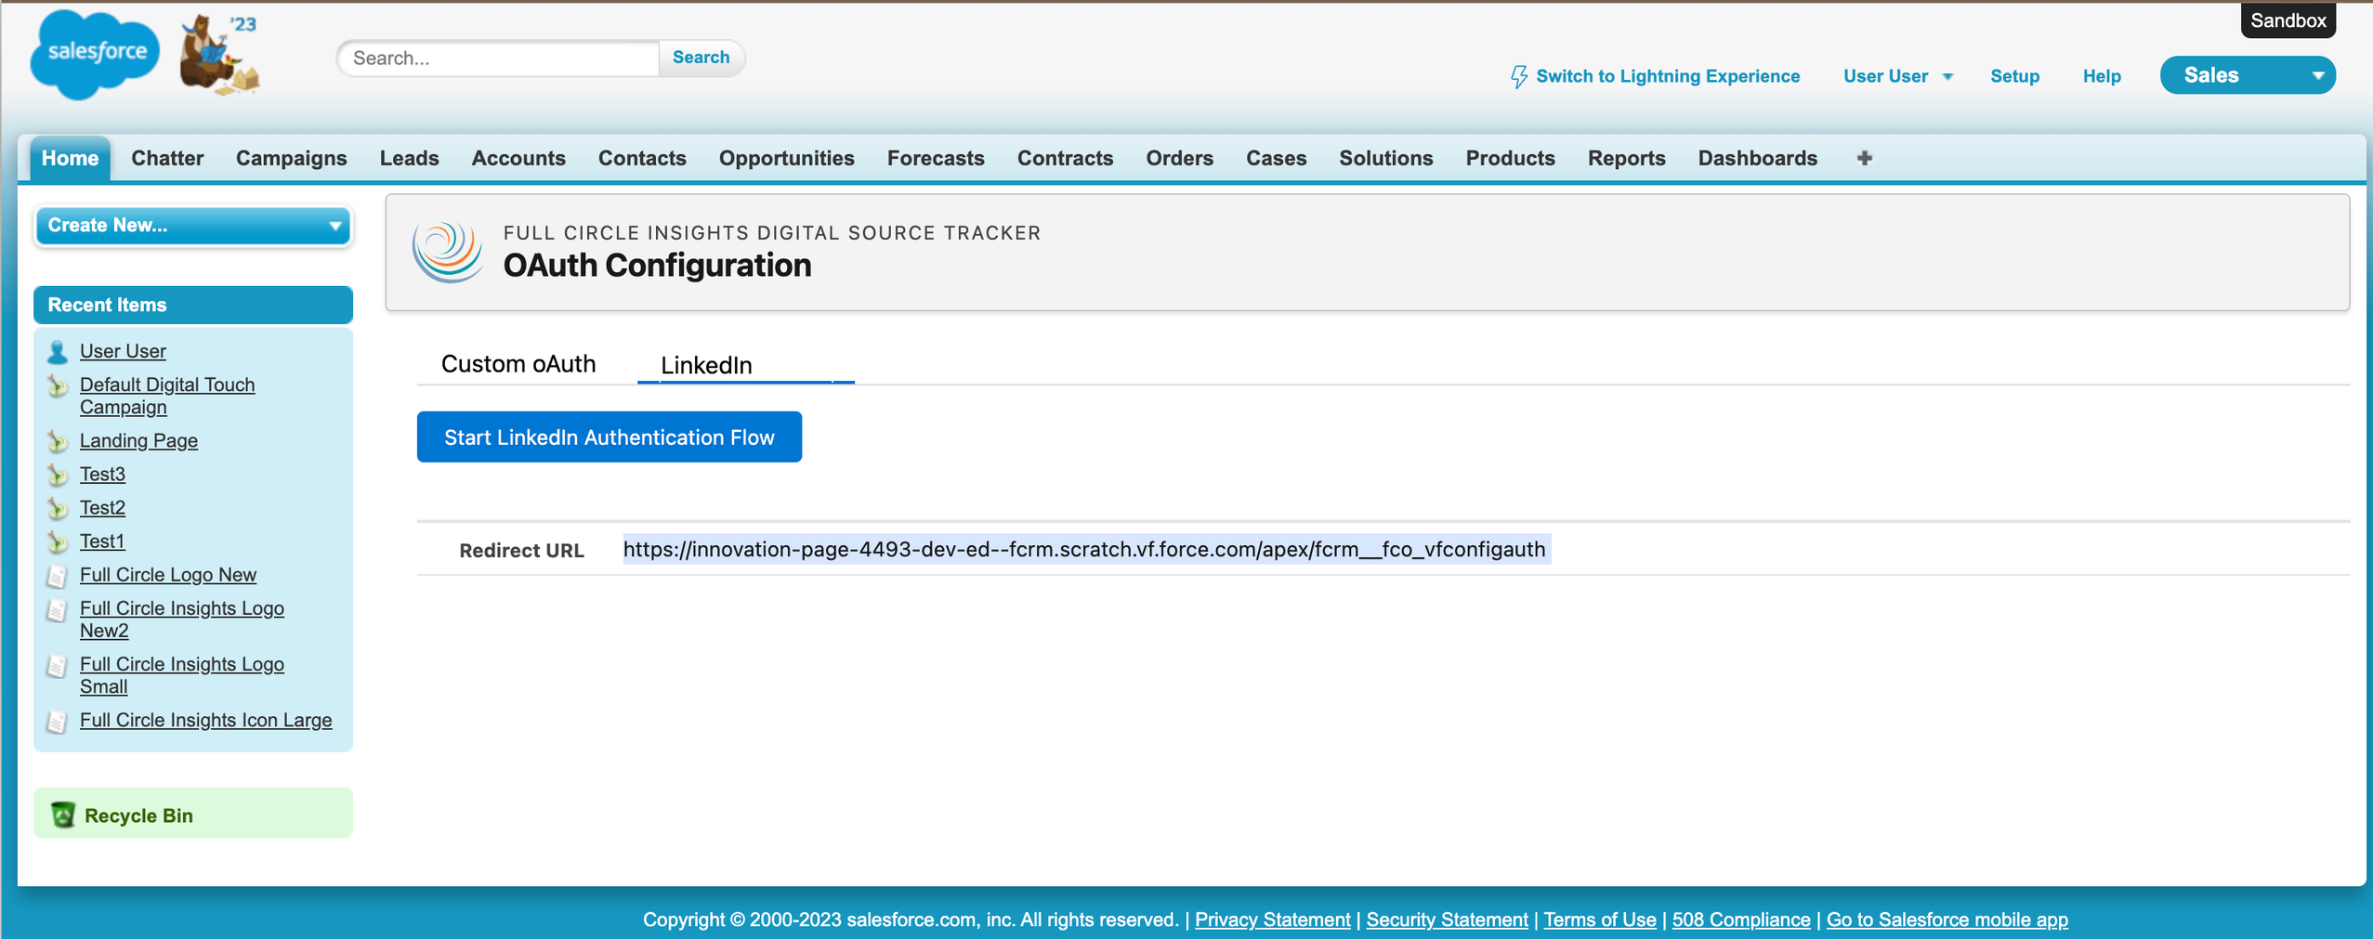Select the Orders tab
Image resolution: width=2373 pixels, height=939 pixels.
click(1179, 158)
